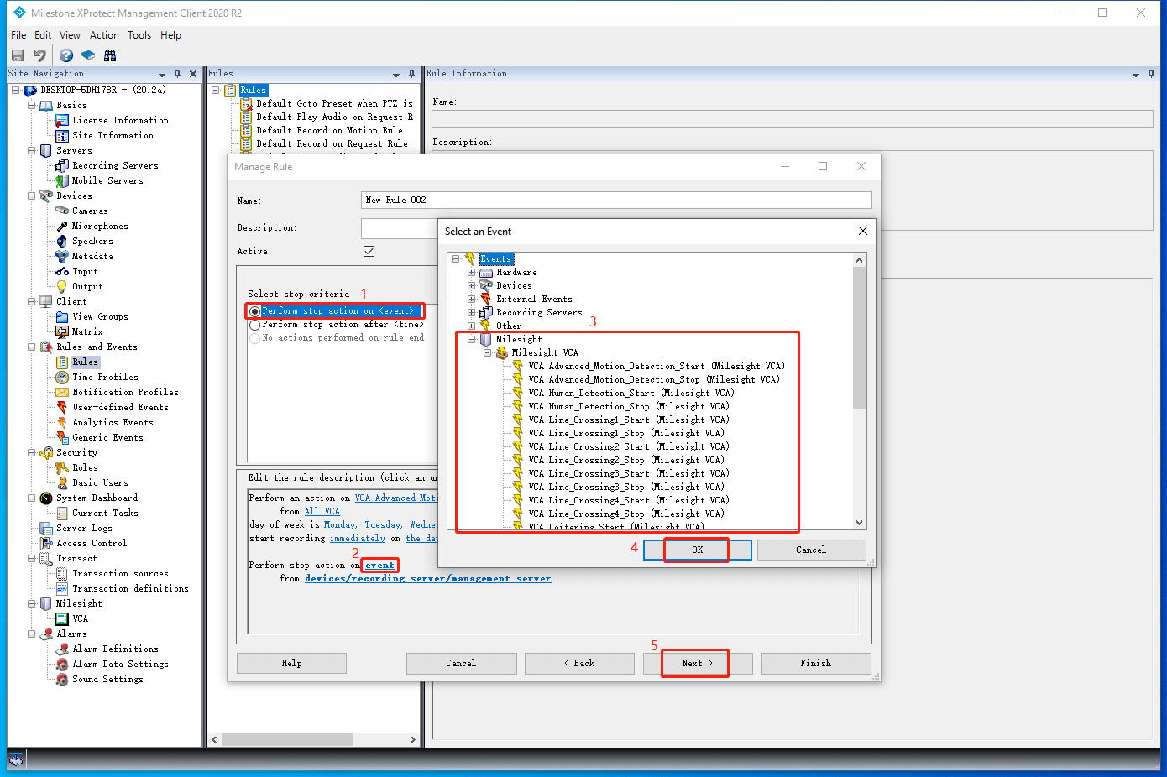
Task: Expand the Hardware node in Select an Event
Action: tap(471, 272)
